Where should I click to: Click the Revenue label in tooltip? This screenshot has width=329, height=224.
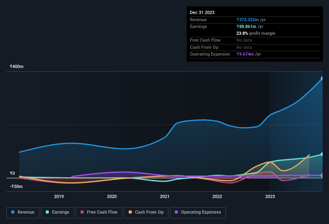198,20
